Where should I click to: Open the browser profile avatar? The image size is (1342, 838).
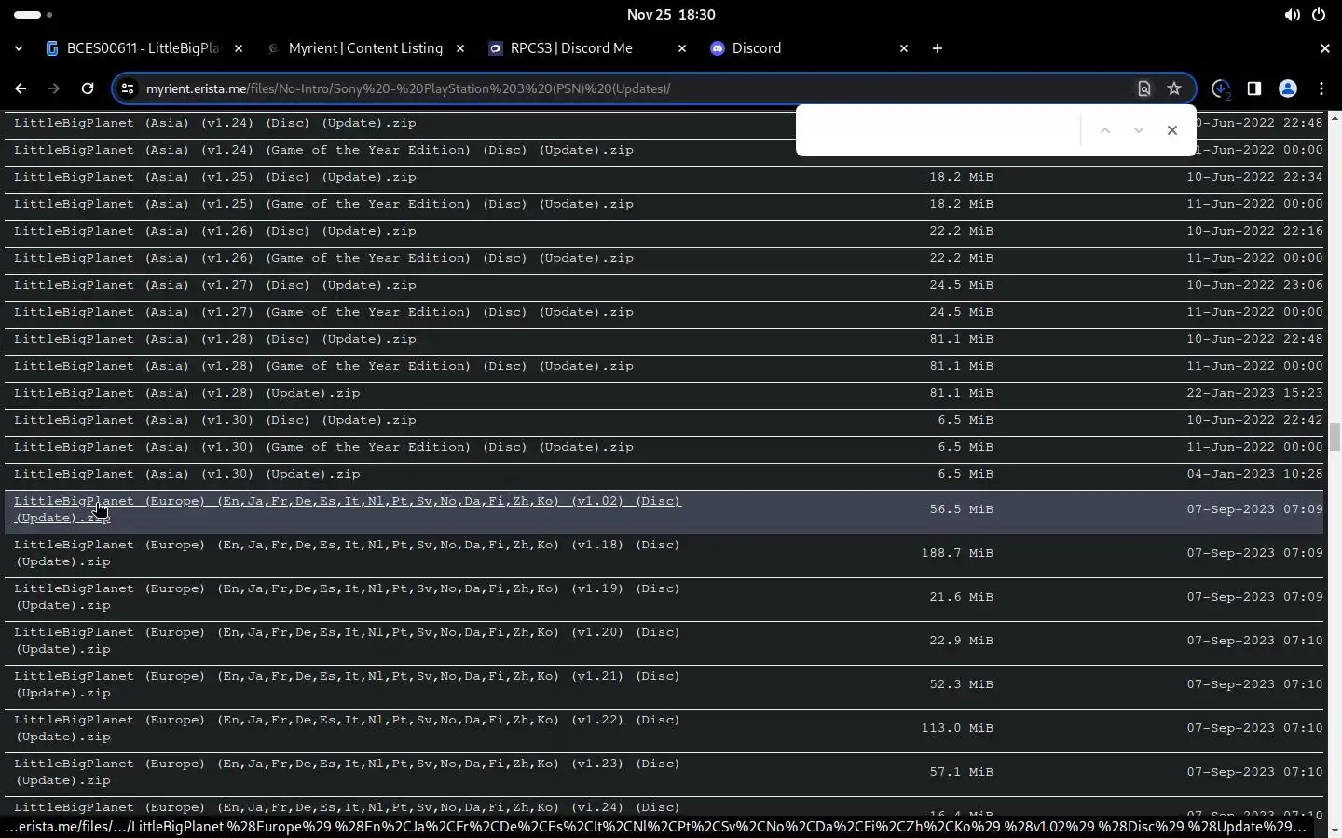pos(1288,88)
